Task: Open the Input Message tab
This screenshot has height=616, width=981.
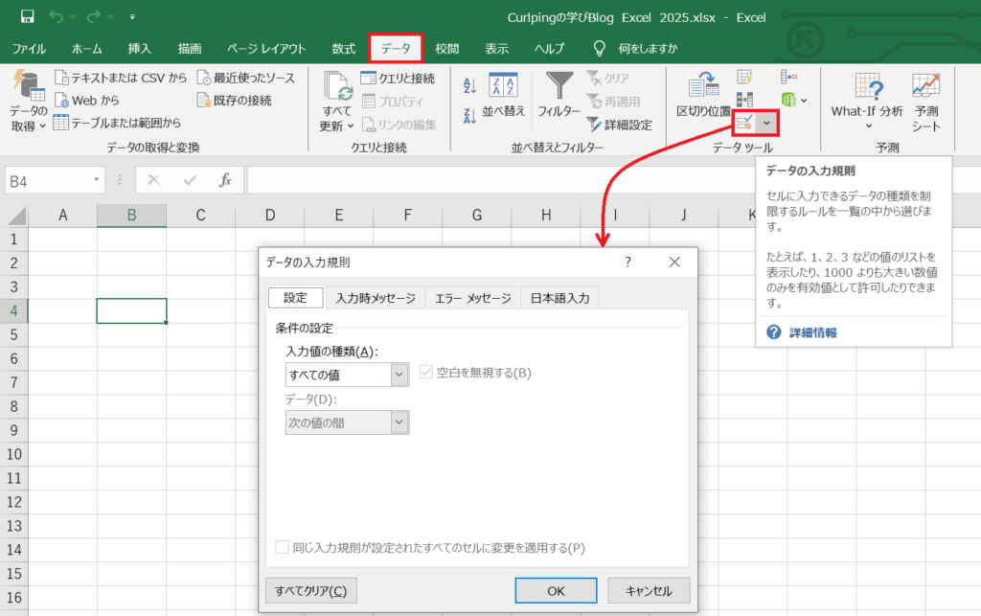Action: click(x=375, y=298)
